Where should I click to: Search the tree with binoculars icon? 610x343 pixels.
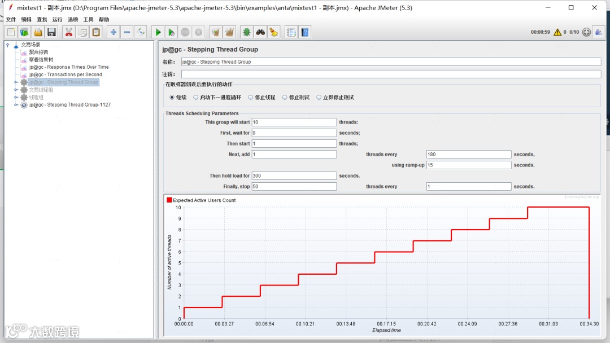(x=260, y=32)
